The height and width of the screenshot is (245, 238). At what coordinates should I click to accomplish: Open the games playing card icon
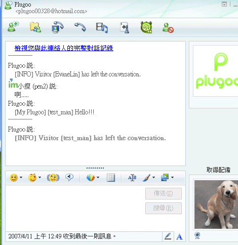pos(125,27)
